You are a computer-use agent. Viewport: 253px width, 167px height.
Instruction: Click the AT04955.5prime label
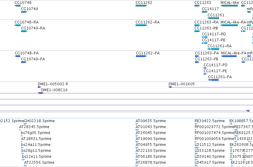(x=151, y=145)
